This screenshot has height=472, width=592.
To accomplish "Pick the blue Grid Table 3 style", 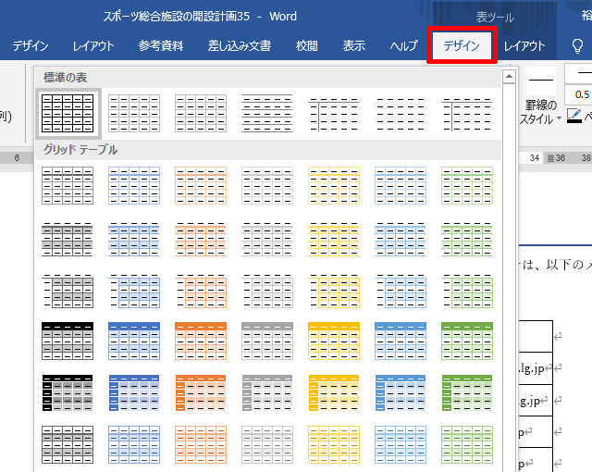I will click(134, 291).
